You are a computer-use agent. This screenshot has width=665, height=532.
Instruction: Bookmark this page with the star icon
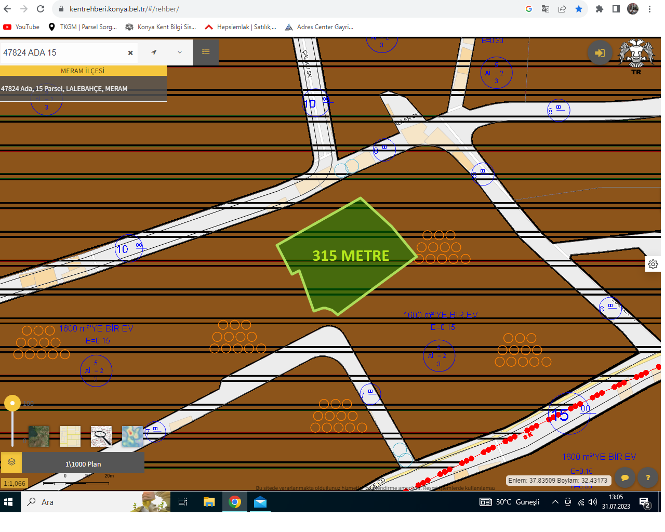point(579,9)
